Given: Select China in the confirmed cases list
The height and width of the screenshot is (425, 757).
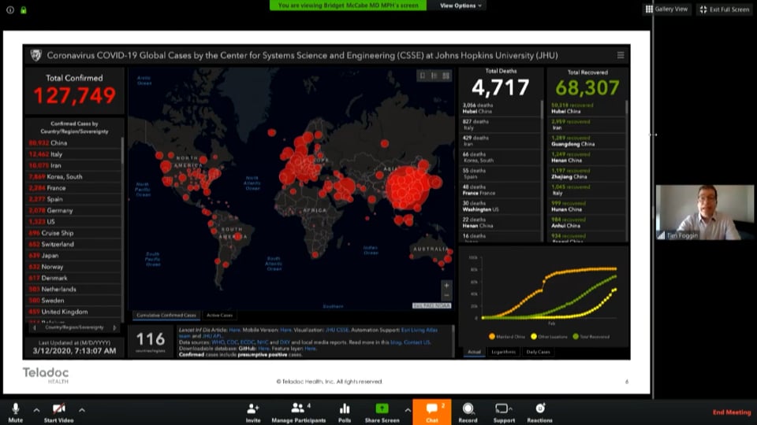Looking at the screenshot, I should (x=73, y=143).
